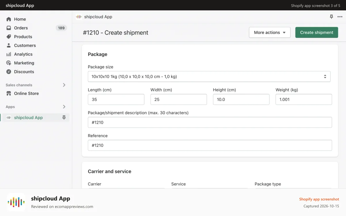Unpin shipcloud App in sidebar
346x216 pixels.
click(x=64, y=118)
